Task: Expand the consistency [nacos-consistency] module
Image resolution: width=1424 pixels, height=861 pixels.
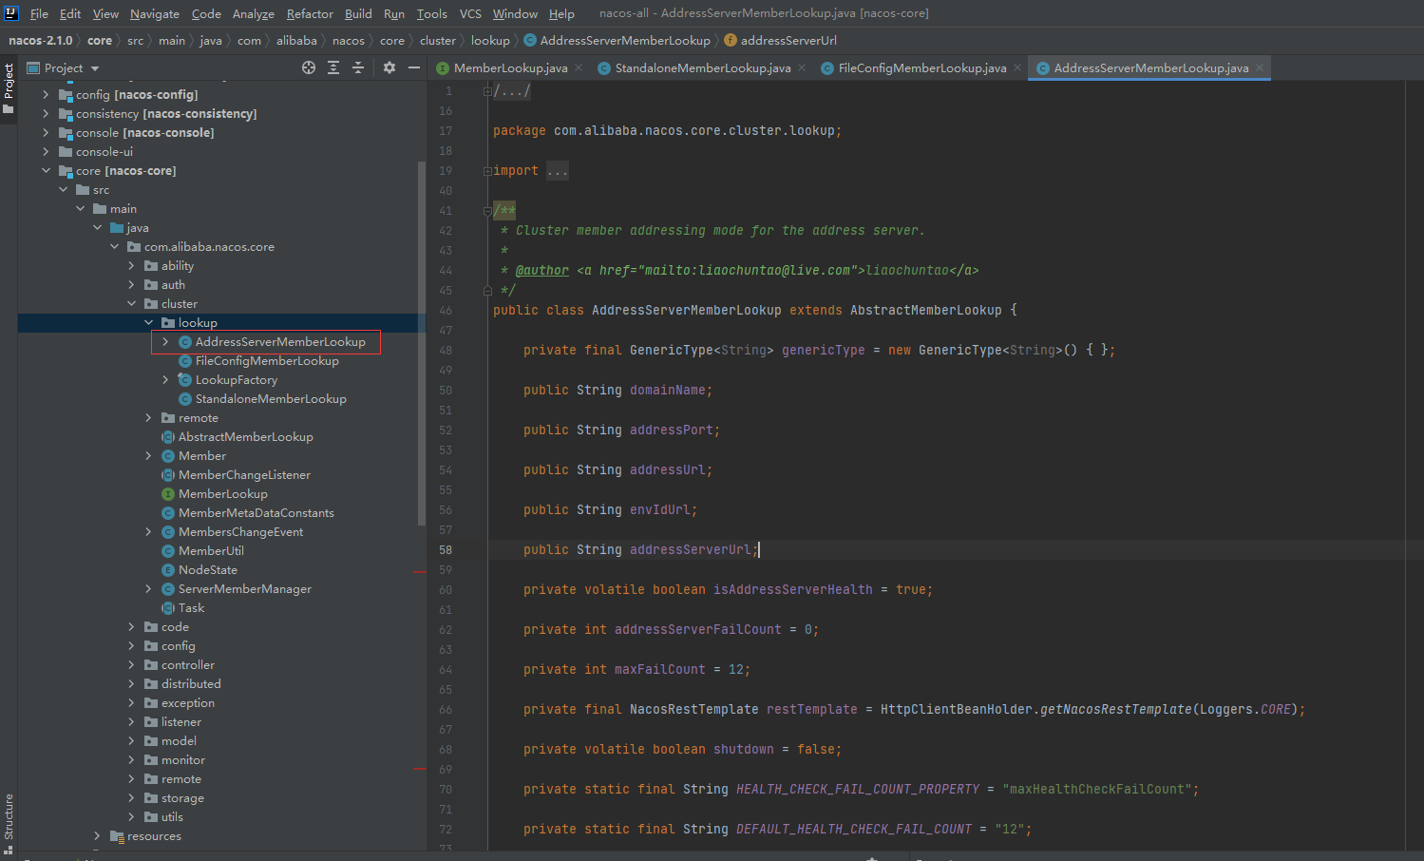Action: click(x=46, y=113)
